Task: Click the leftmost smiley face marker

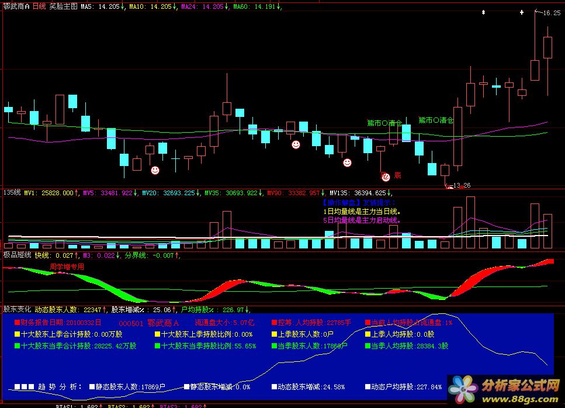Action: pyautogui.click(x=155, y=170)
